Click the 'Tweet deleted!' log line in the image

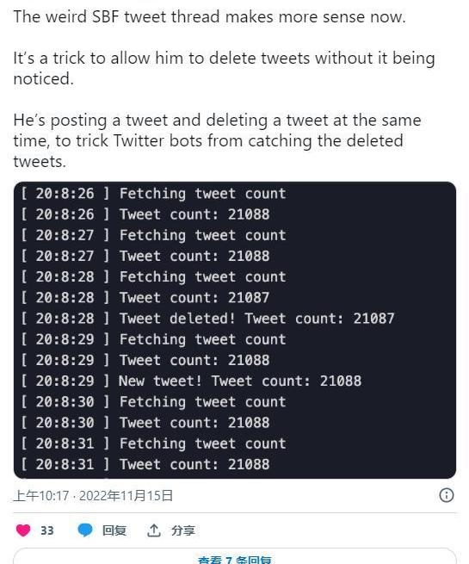(x=207, y=319)
